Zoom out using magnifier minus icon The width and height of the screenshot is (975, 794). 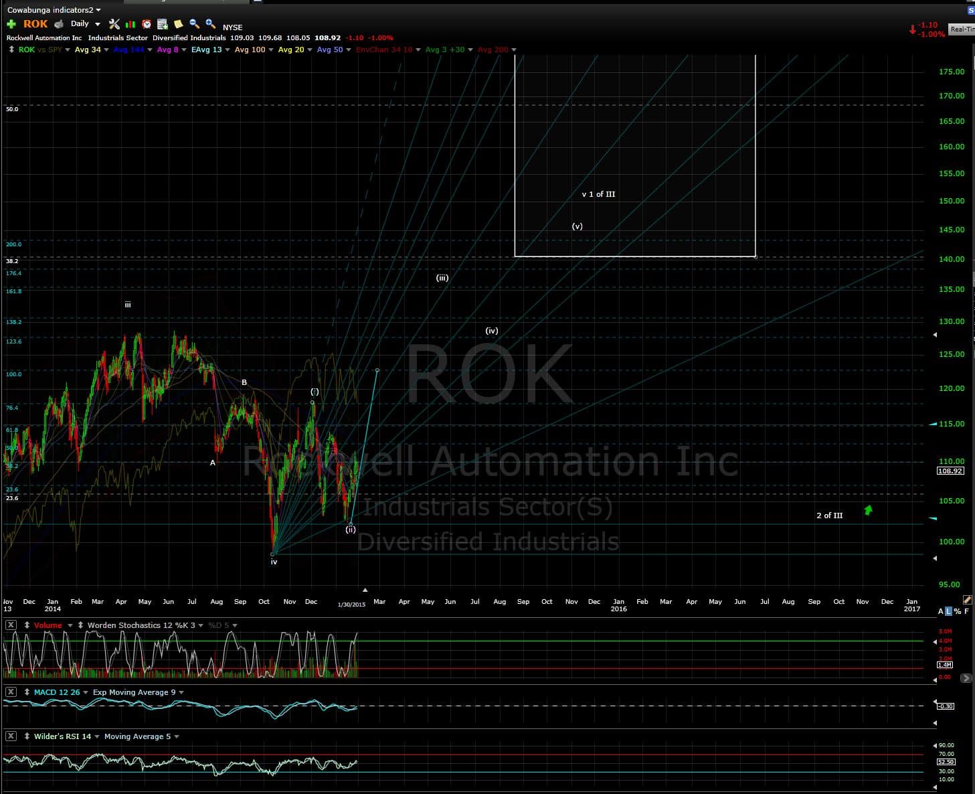pos(194,24)
